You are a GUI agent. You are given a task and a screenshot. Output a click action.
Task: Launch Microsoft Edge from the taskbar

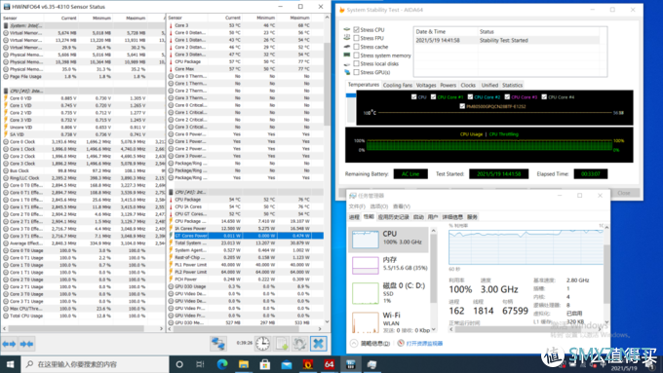[222, 364]
